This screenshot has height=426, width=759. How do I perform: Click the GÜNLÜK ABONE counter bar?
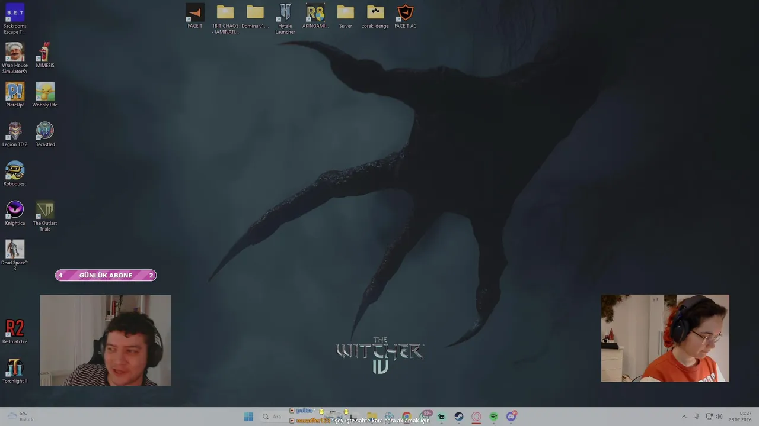(106, 275)
